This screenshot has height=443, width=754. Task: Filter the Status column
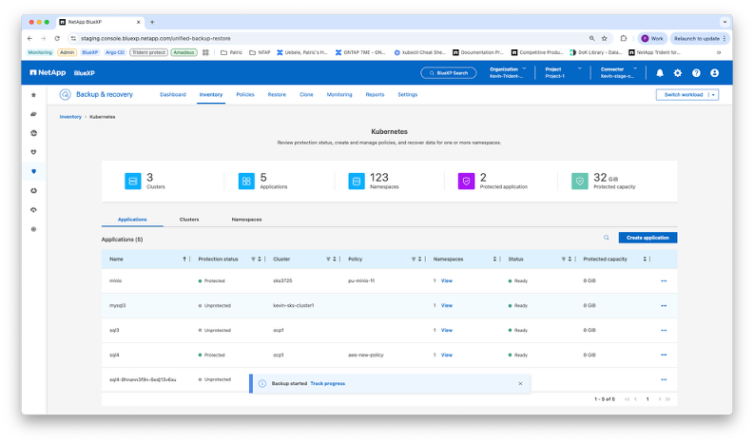563,260
